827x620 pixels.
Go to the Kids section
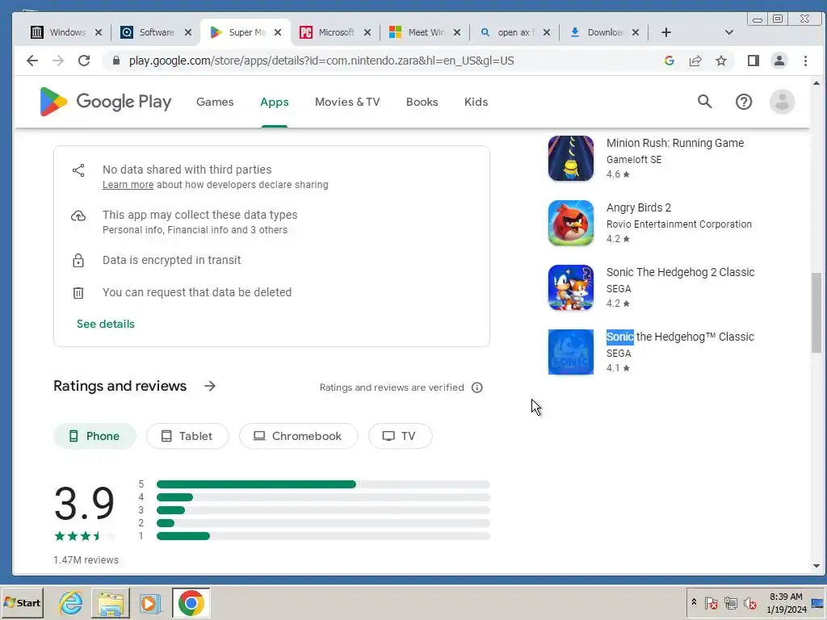pos(476,102)
